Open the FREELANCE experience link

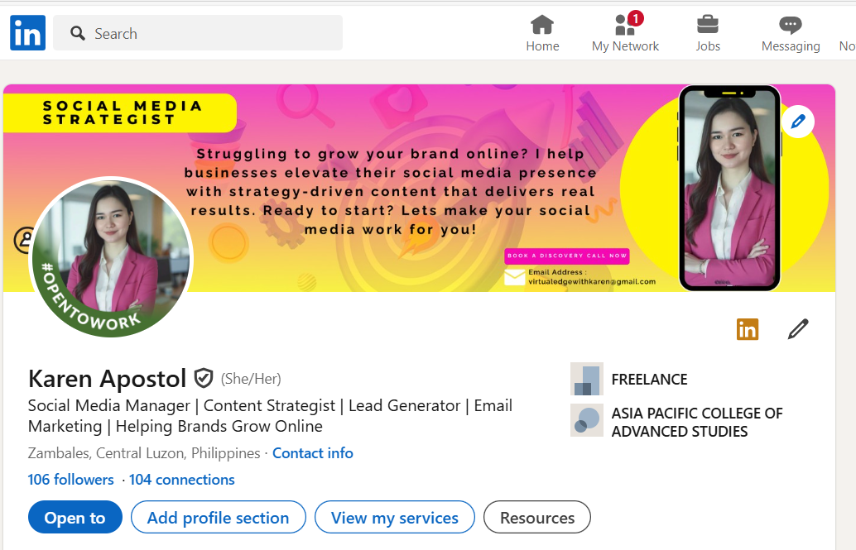click(x=649, y=380)
